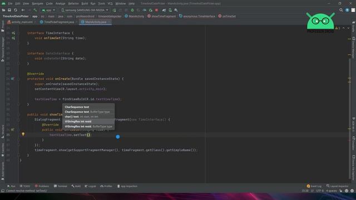Image resolution: width=356 pixels, height=200 pixels.
Task: Open the Profiler tool window
Action: pos(106,186)
